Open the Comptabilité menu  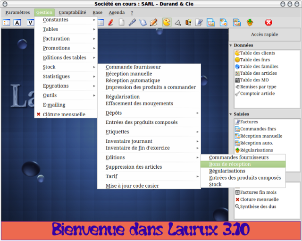pos(72,12)
